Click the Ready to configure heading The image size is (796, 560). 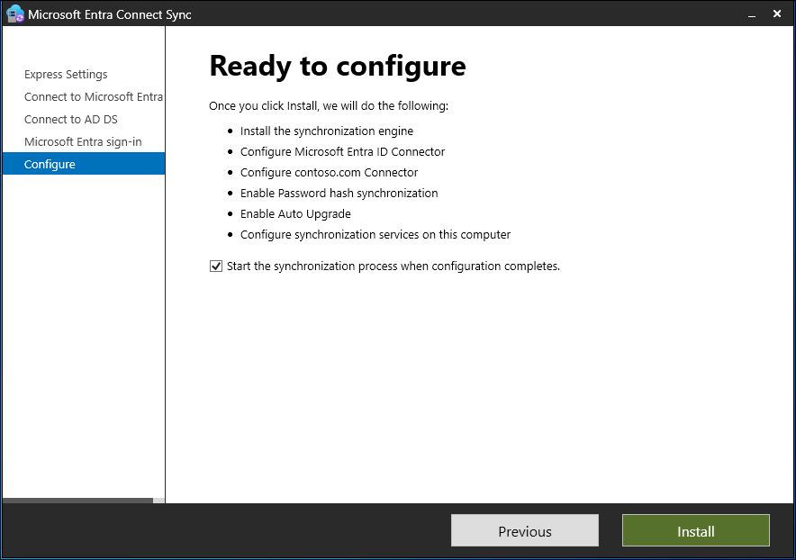click(x=337, y=66)
